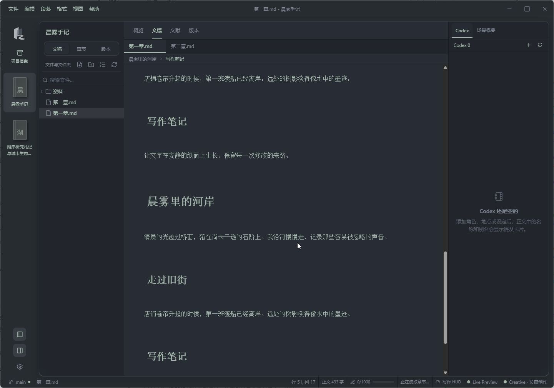The image size is (554, 388).
Task: Click the editor vertical scrollbar thumb
Action: tap(445, 298)
